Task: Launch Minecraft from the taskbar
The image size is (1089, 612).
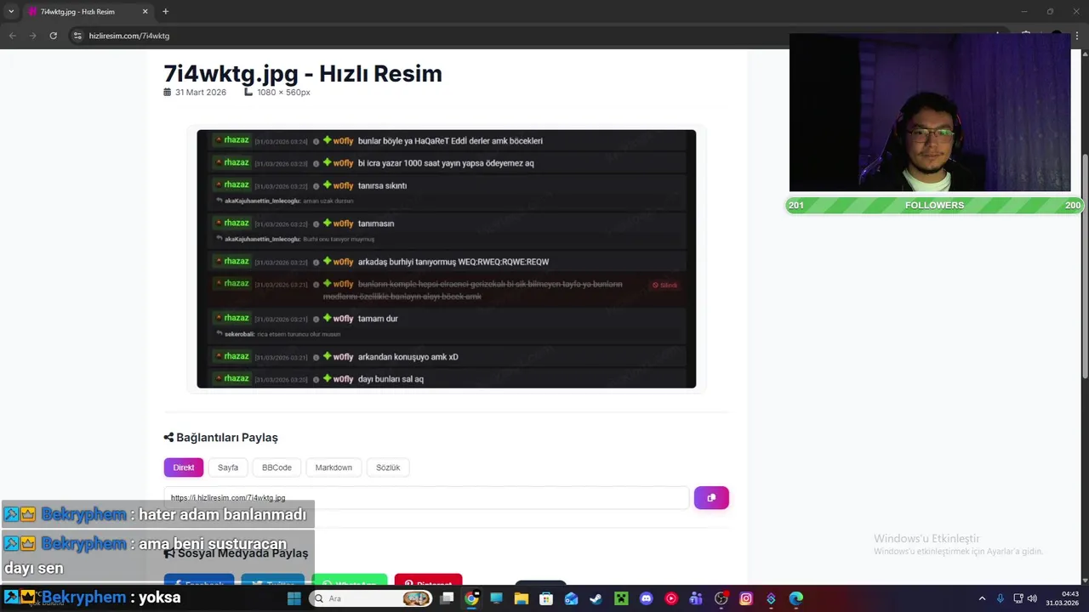Action: pyautogui.click(x=621, y=598)
